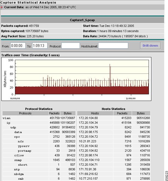Click the Host/subnet filter input
The width and height of the screenshot is (168, 181).
pos(113,46)
